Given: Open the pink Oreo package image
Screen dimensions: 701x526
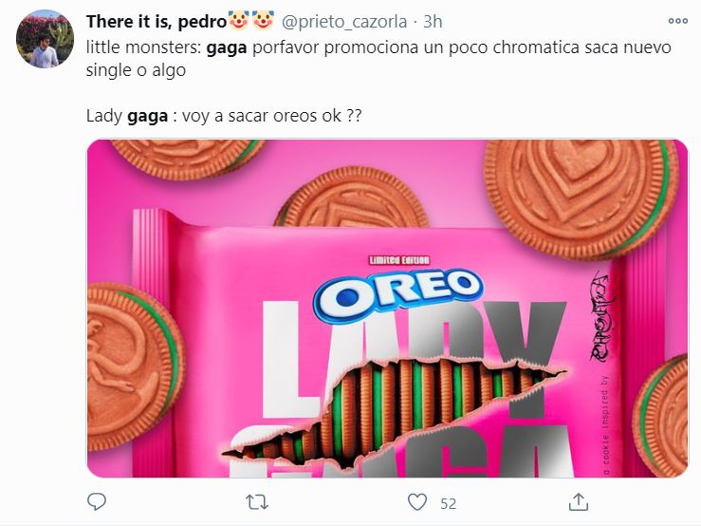Looking at the screenshot, I should click(x=387, y=309).
